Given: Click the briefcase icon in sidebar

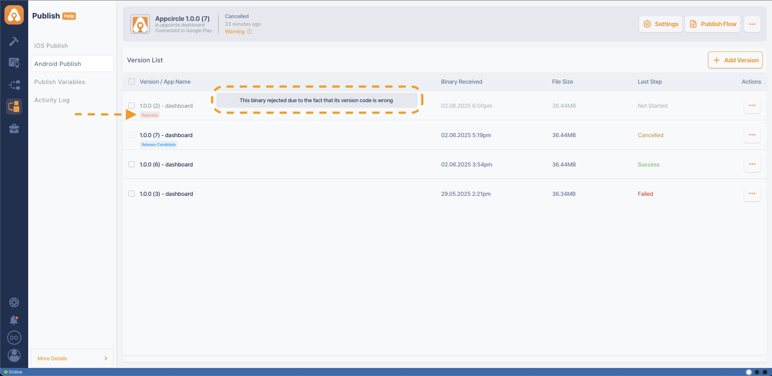Looking at the screenshot, I should pos(14,129).
